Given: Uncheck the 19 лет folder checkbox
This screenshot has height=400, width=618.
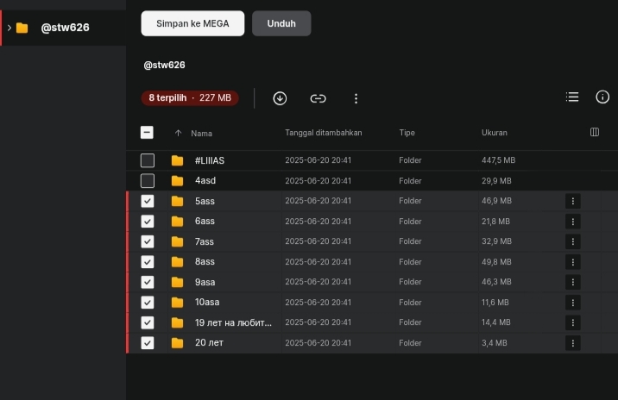Looking at the screenshot, I should point(148,322).
